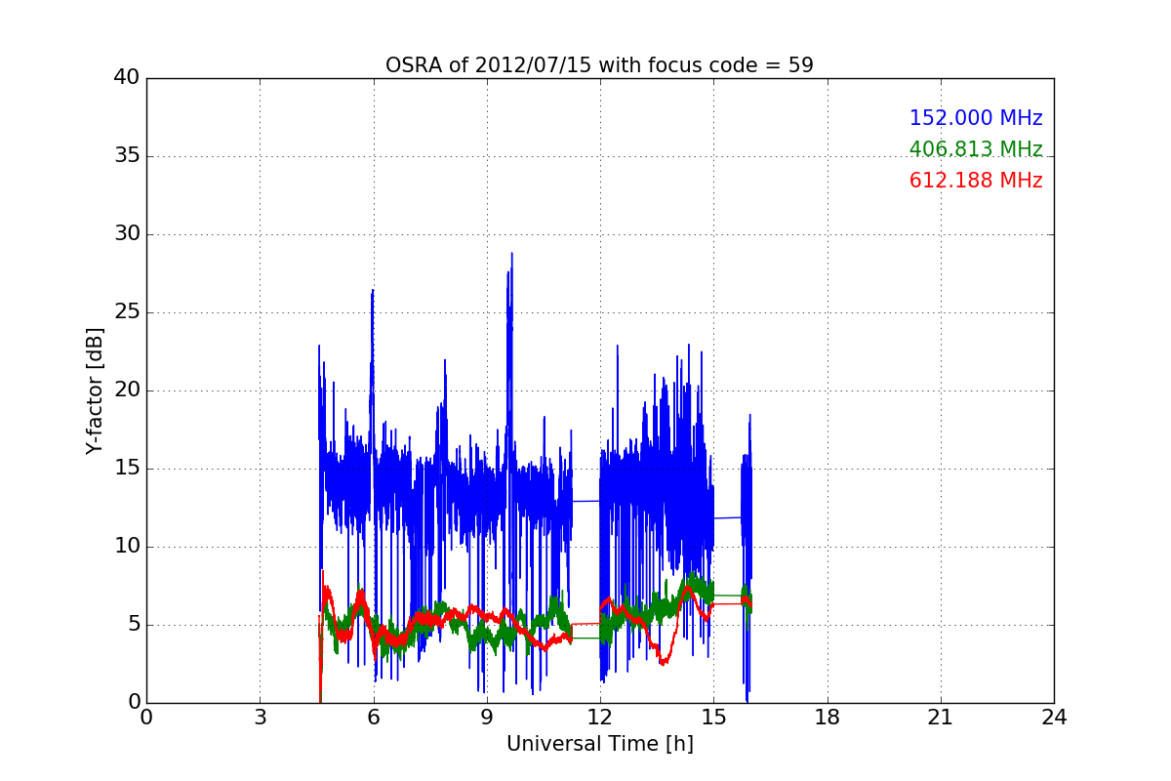This screenshot has height=781, width=1171.
Task: Click the tallest blue peak near 9.6 h
Action: coord(511,256)
